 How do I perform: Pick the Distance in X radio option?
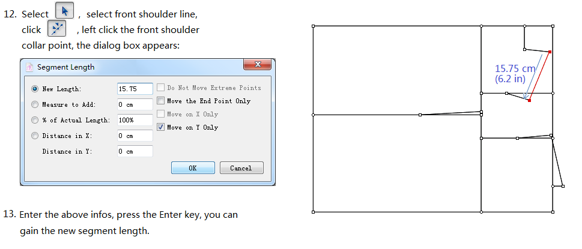click(x=34, y=136)
